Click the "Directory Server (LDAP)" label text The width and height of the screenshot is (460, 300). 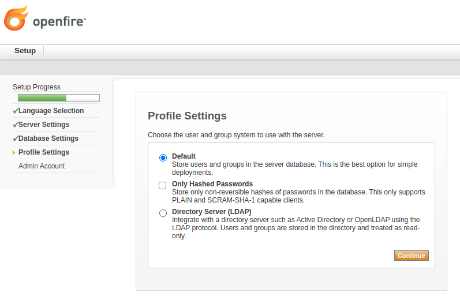pyautogui.click(x=211, y=212)
